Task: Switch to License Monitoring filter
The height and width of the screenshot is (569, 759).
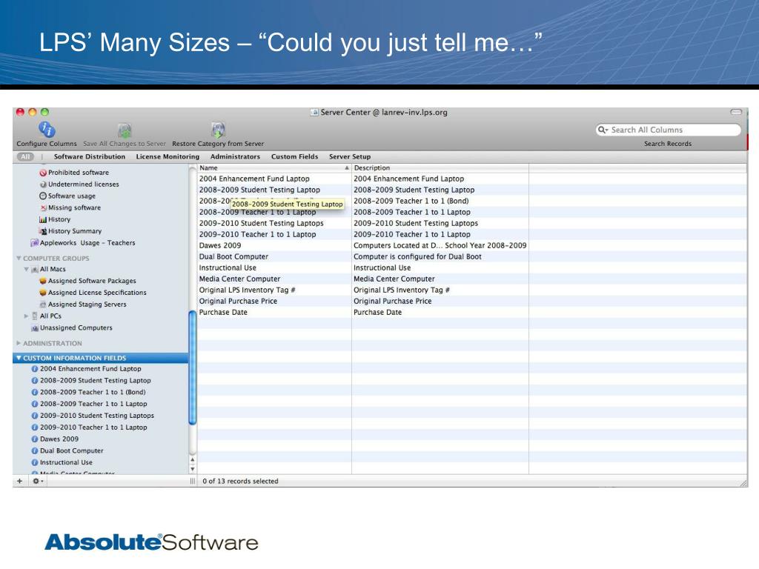Action: point(168,157)
